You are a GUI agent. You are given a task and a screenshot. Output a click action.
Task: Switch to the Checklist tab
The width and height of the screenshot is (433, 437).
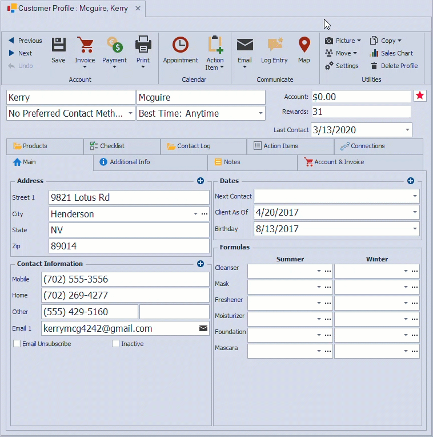[122, 146]
